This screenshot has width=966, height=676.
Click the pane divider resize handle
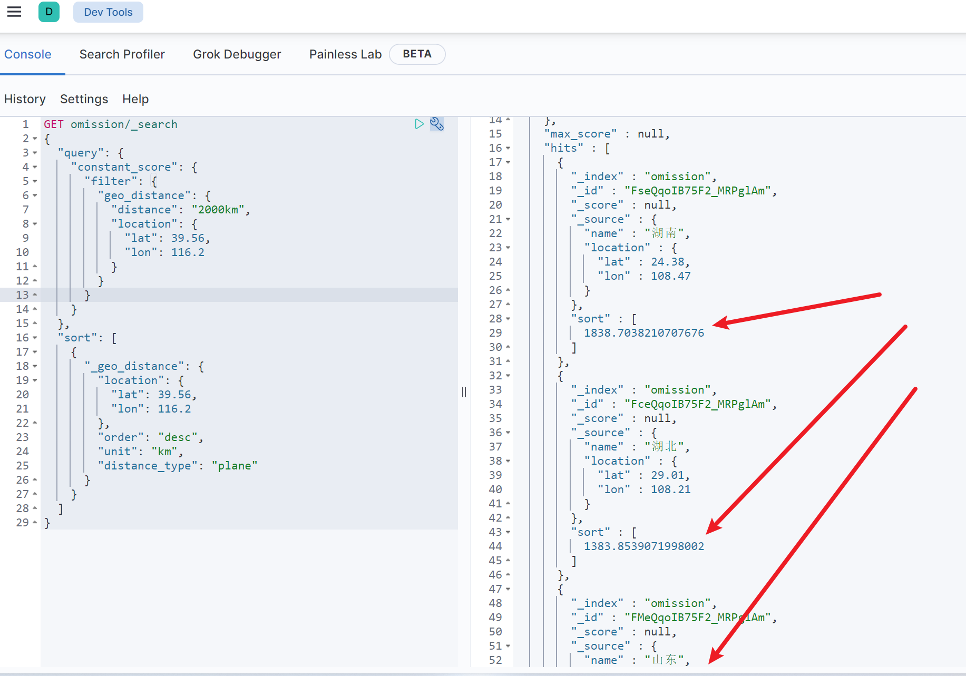[x=464, y=391]
